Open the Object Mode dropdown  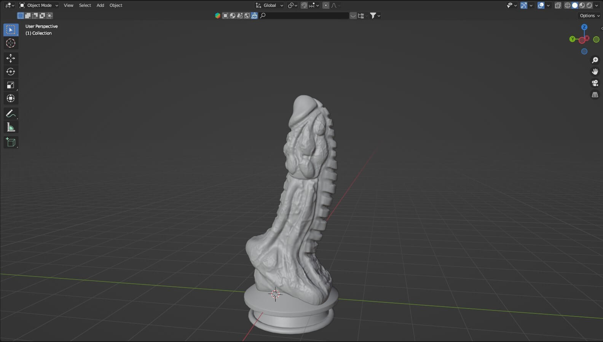pyautogui.click(x=39, y=5)
